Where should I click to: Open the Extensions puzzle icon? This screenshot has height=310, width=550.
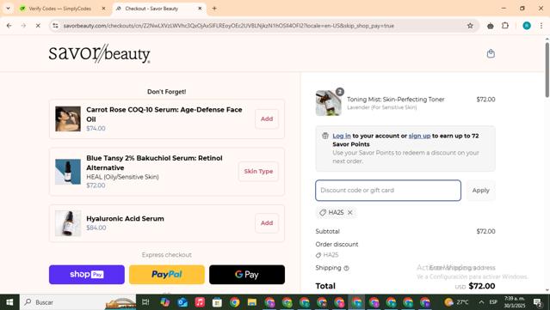[505, 26]
